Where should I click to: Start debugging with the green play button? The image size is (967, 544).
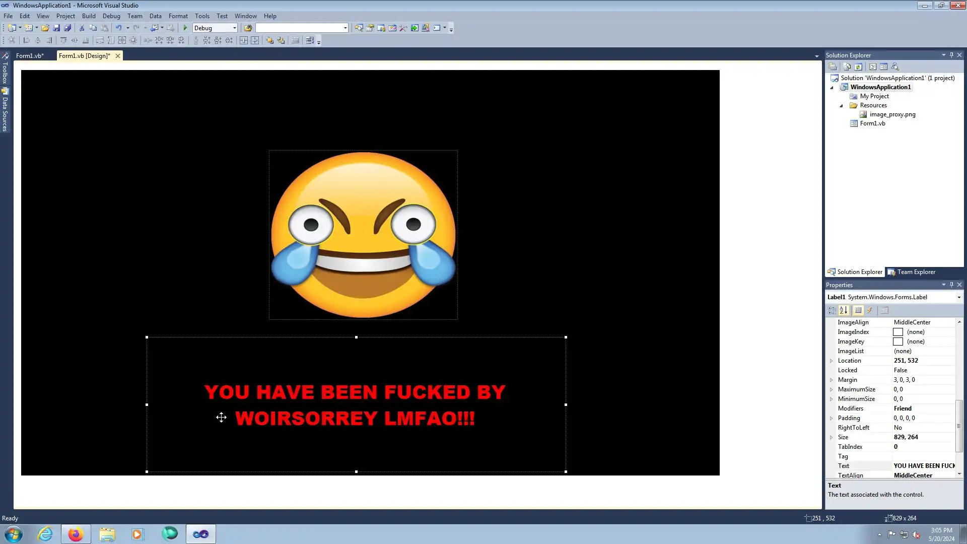click(185, 28)
